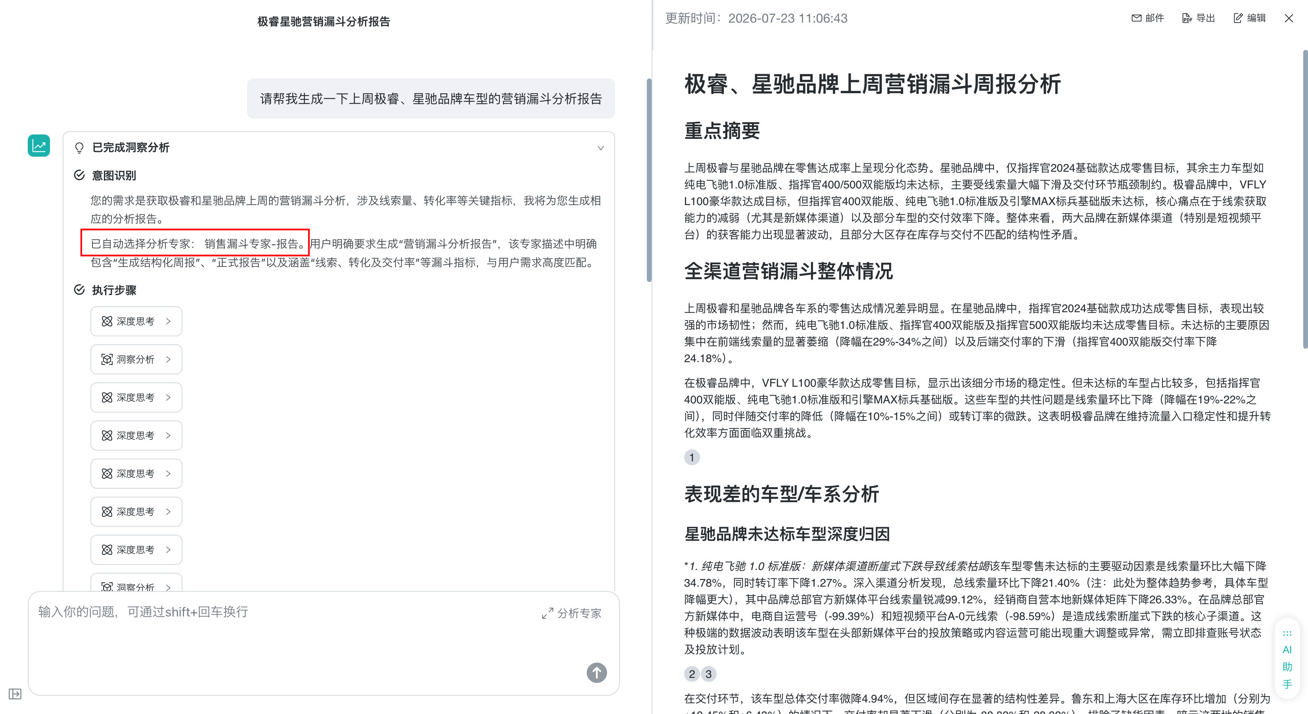Click the 重点摘要 heading
The width and height of the screenshot is (1308, 714).
point(722,131)
